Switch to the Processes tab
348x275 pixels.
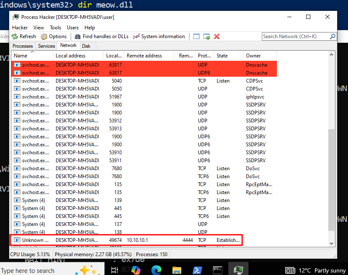click(23, 46)
